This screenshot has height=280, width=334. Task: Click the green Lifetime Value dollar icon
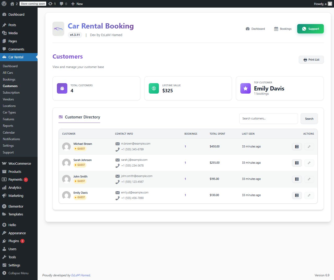154,88
